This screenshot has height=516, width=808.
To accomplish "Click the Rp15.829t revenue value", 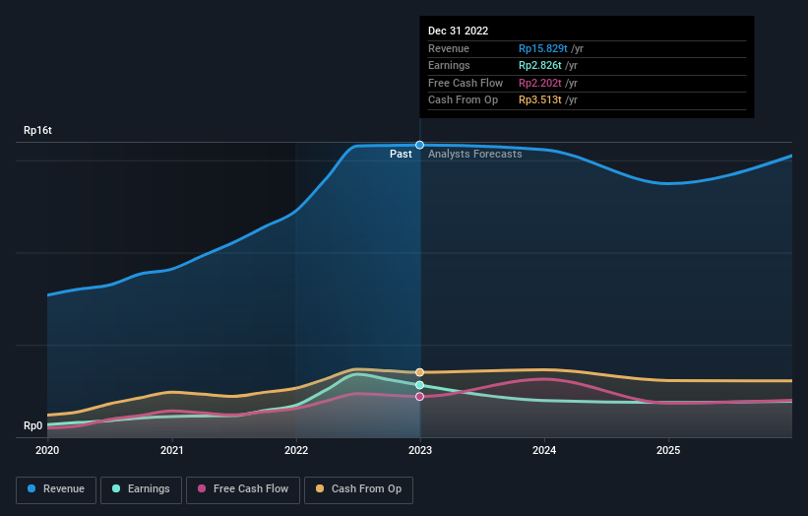I will (543, 48).
